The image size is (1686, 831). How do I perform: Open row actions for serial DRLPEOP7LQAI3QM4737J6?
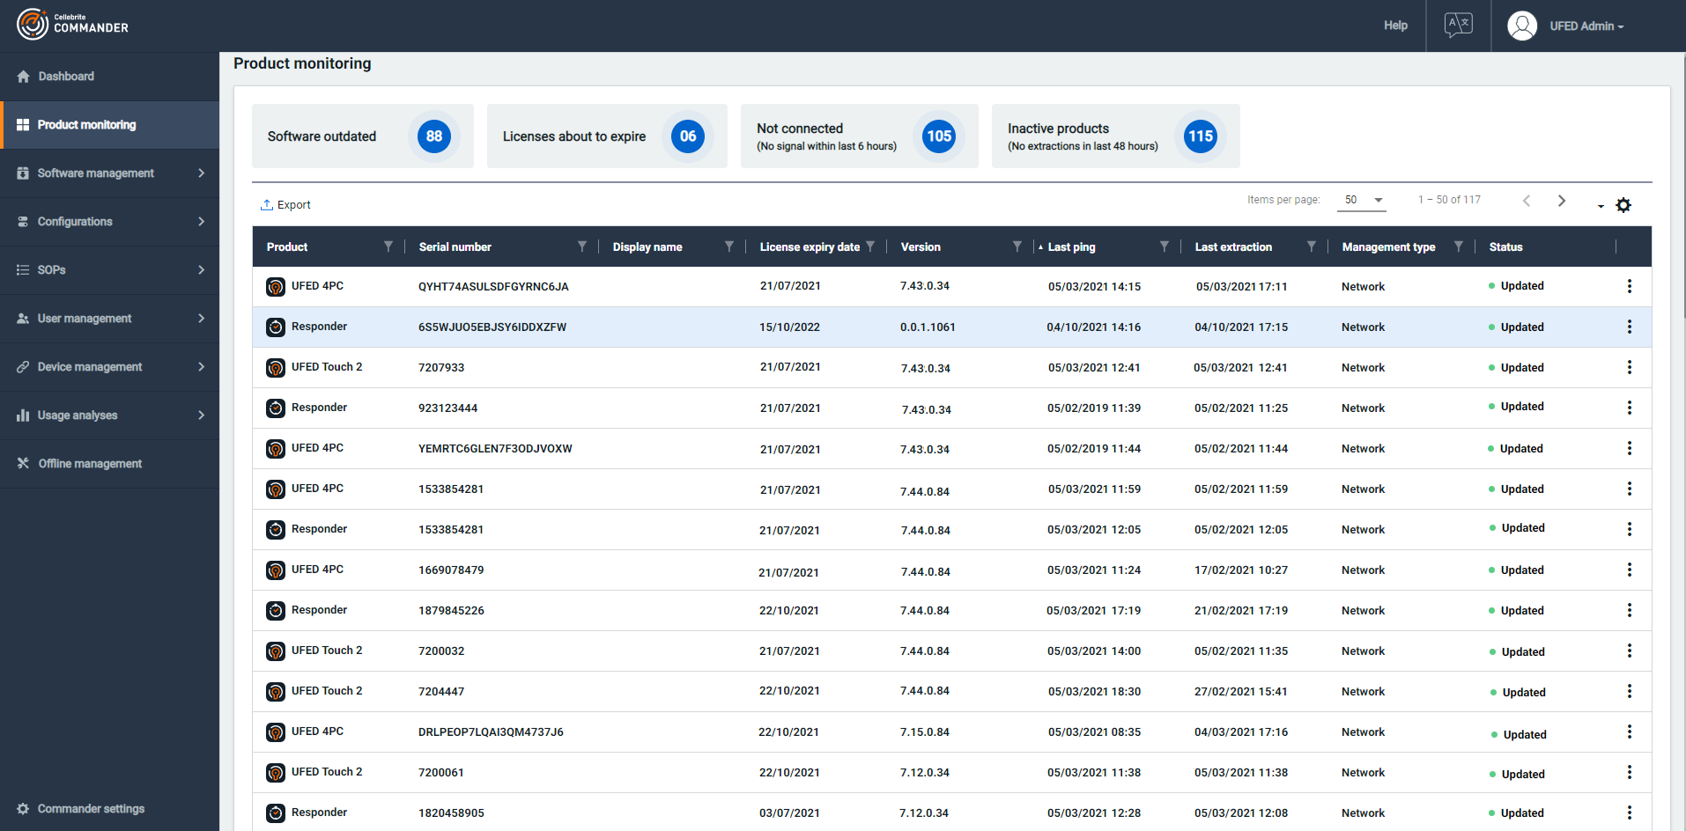coord(1630,732)
